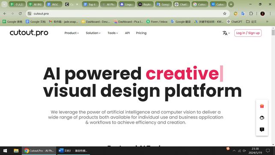Viewport: 275px width, 155px height.
Task: Open File Explorer from the taskbar
Action: pyautogui.click(x=16, y=151)
